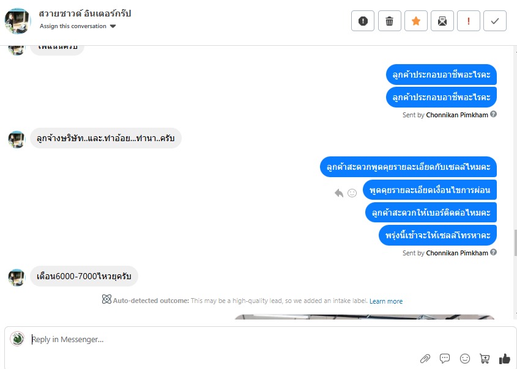Open saved replies speech bubble icon
Viewport: 517px width, 369px height.
(445, 359)
